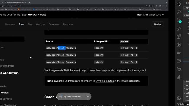Open the generateStaticParams() link

[x=67, y=70]
